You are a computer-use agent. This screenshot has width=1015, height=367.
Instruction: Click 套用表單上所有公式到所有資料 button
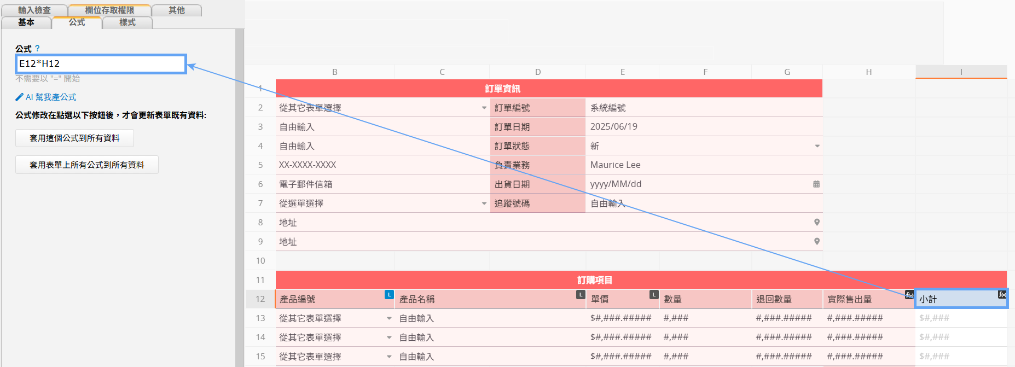point(86,165)
